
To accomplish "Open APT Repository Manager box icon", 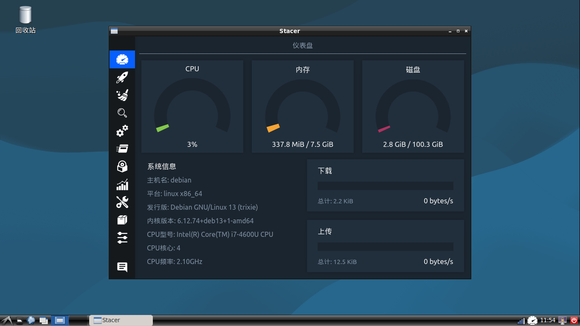I will tap(122, 220).
